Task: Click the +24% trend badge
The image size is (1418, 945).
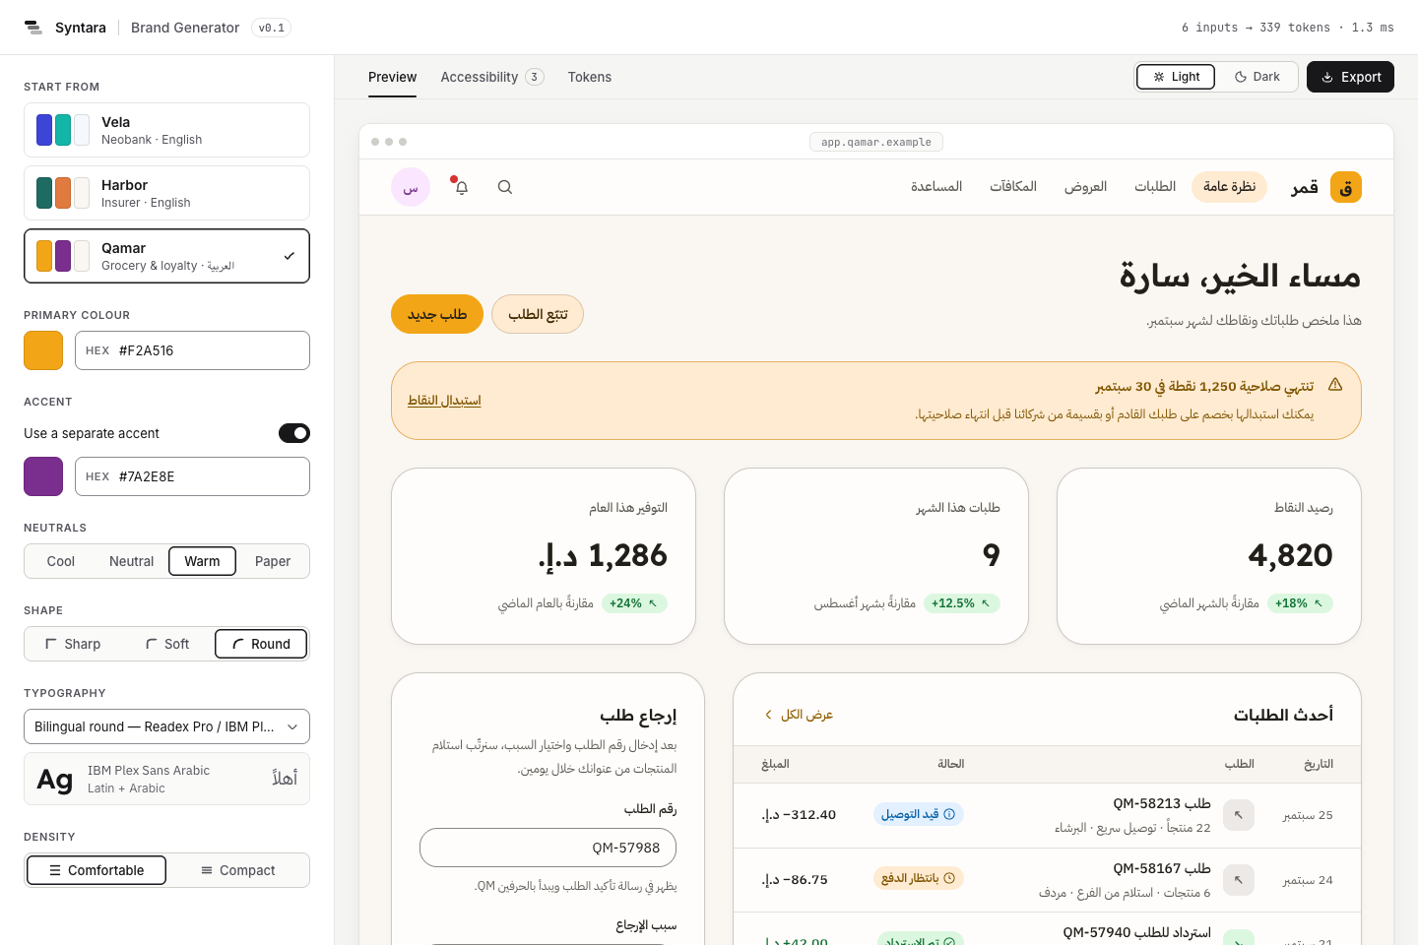Action: click(634, 603)
